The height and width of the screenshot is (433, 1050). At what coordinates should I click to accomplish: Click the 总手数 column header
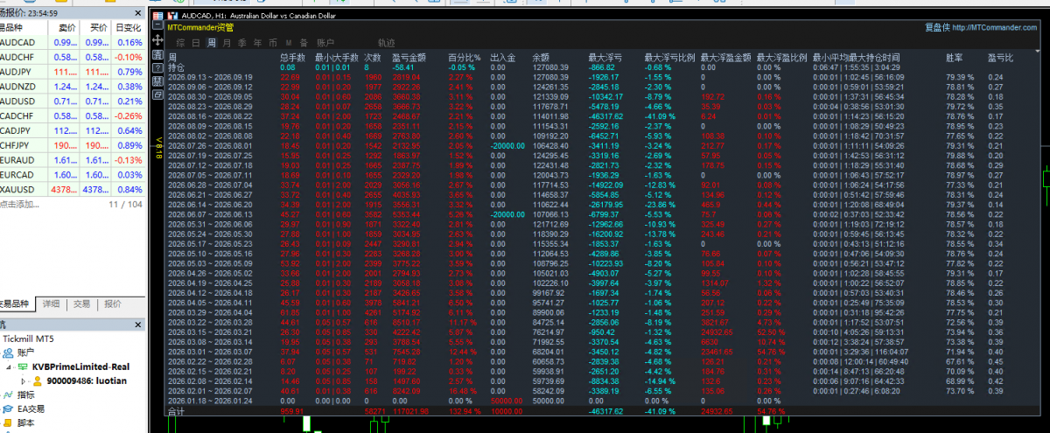pyautogui.click(x=294, y=58)
